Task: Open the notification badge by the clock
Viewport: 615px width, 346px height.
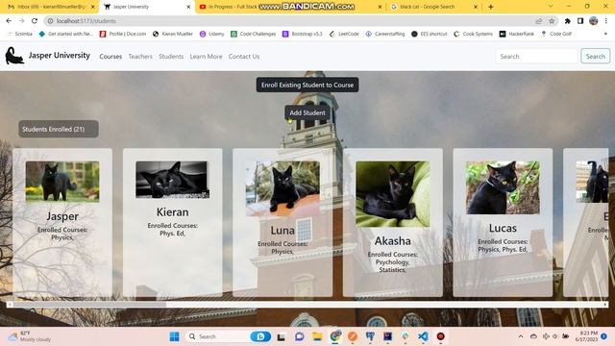Action: [604, 336]
